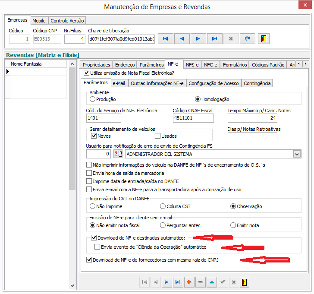Click the Cód. do Serviço da N.F. Eletrônica field
This screenshot has width=314, height=294.
pos(104,118)
